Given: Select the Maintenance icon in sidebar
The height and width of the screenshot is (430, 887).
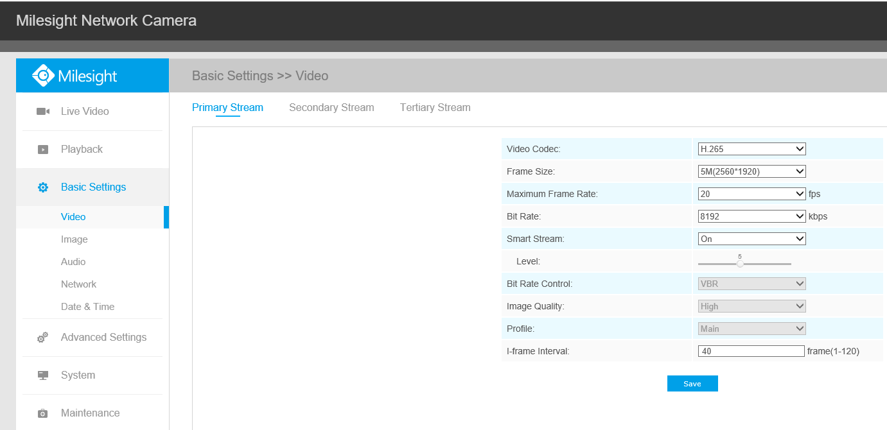Looking at the screenshot, I should click(x=42, y=413).
